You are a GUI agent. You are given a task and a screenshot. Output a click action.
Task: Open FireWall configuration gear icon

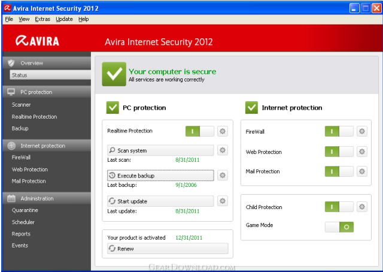click(x=361, y=131)
